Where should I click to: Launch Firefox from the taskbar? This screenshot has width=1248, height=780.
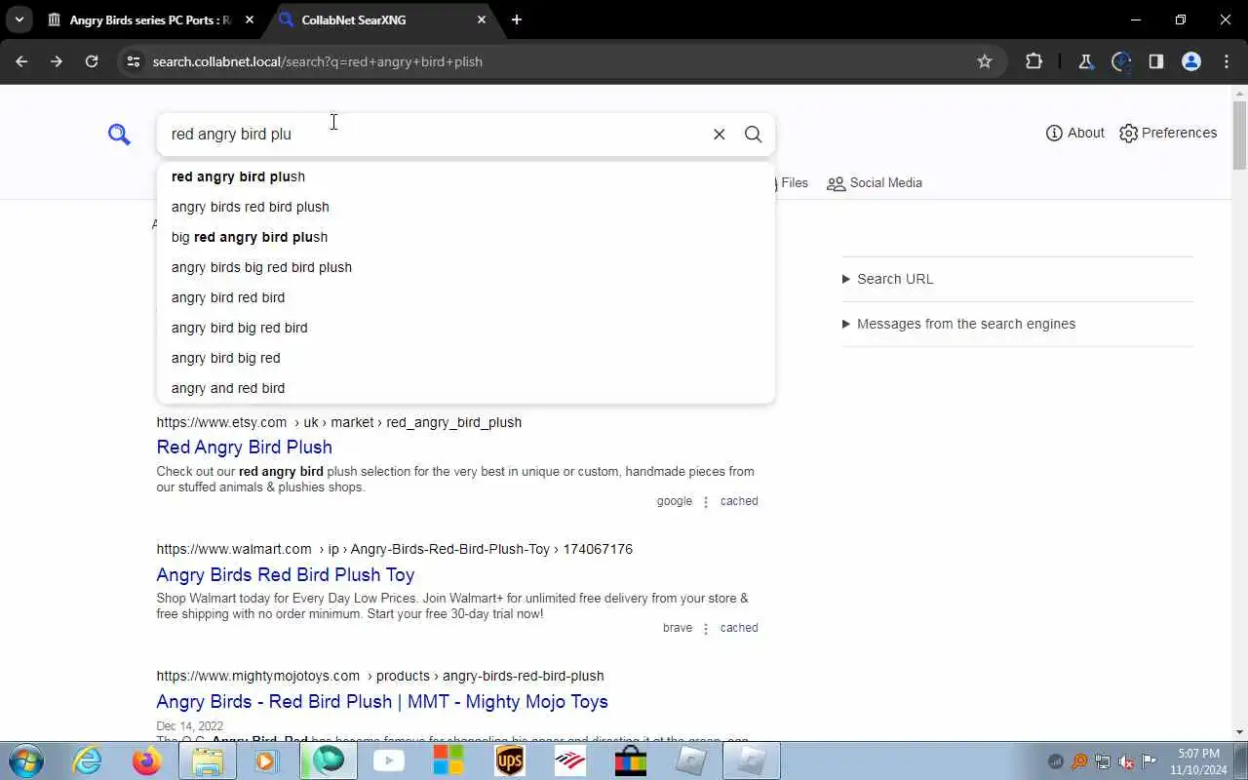(x=147, y=760)
